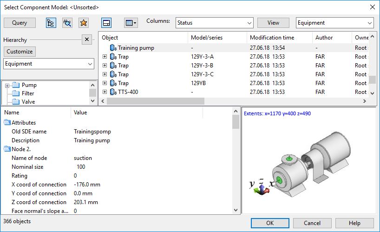Image resolution: width=380 pixels, height=232 pixels.
Task: Click the Name column header in attributes
Action: pyautogui.click(x=36, y=113)
